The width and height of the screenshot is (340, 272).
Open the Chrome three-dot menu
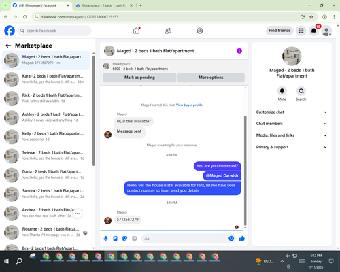click(x=334, y=17)
